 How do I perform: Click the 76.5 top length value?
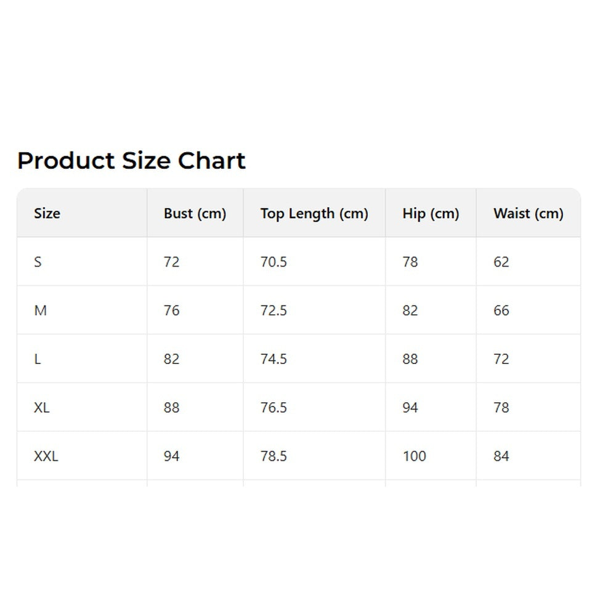click(x=274, y=408)
